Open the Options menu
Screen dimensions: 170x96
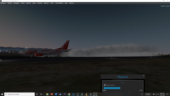28,3
